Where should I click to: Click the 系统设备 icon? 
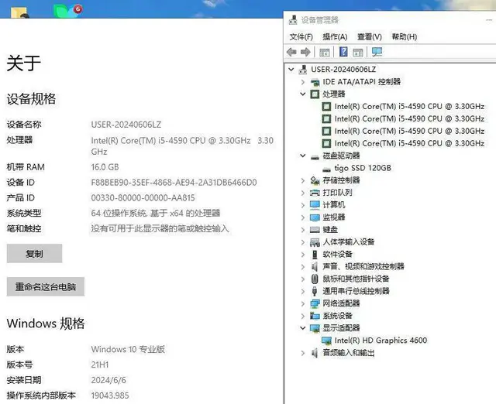[315, 316]
